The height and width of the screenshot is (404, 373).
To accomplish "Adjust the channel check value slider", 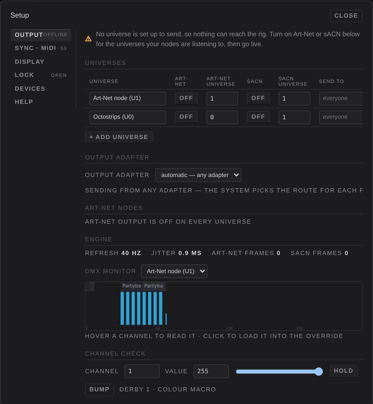I will pos(279,372).
